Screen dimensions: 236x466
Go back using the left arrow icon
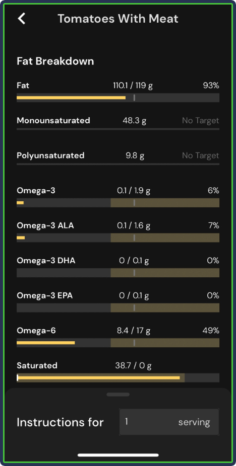[22, 19]
